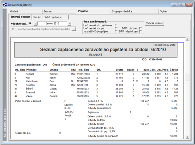This screenshot has width=195, height=145.
Task: Enable DPP - vlastní zam. checkbox
Action: pos(140,31)
